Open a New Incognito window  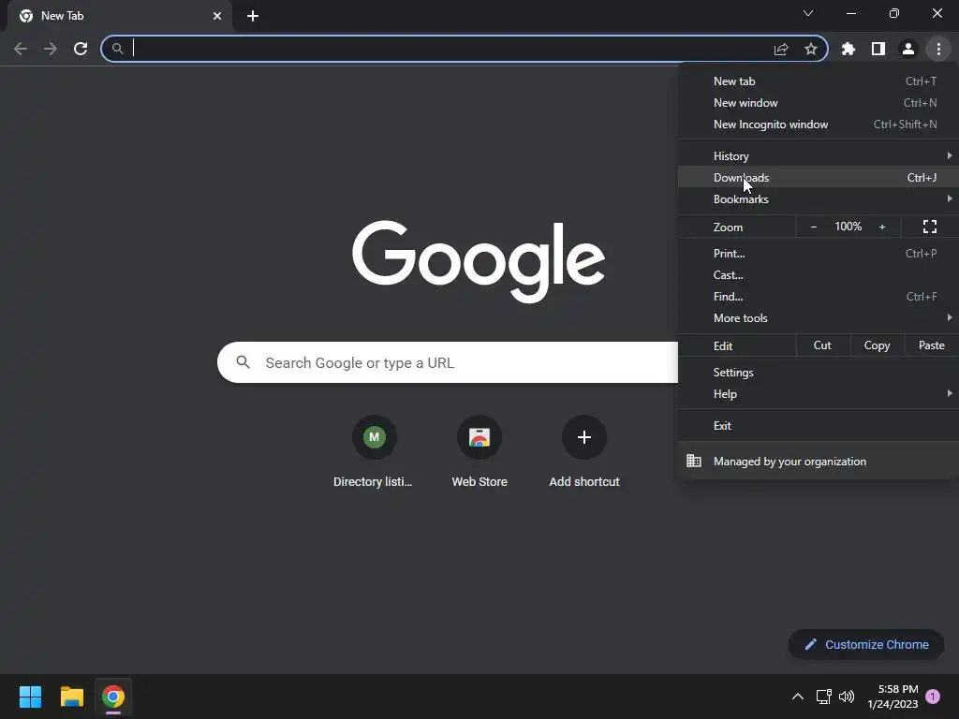point(819,125)
